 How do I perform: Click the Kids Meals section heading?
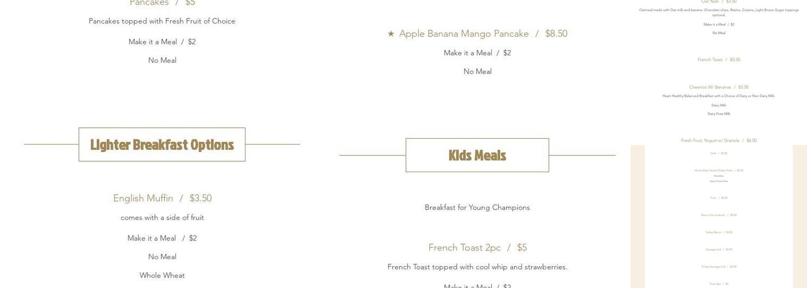point(477,156)
